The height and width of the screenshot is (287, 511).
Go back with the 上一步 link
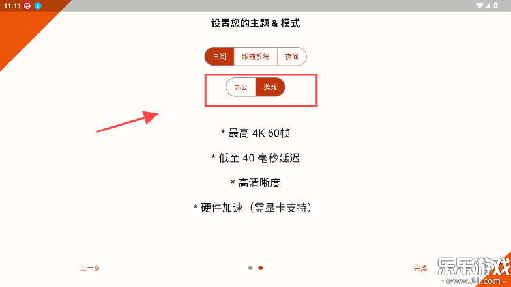tap(90, 268)
